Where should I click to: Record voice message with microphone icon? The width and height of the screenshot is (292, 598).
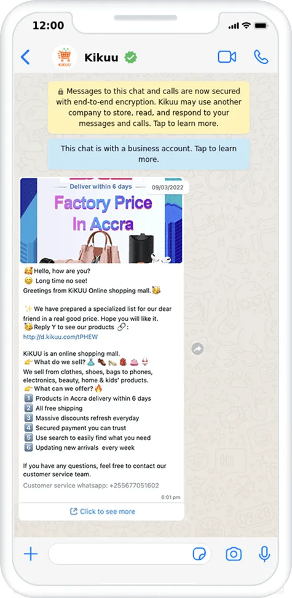264,554
